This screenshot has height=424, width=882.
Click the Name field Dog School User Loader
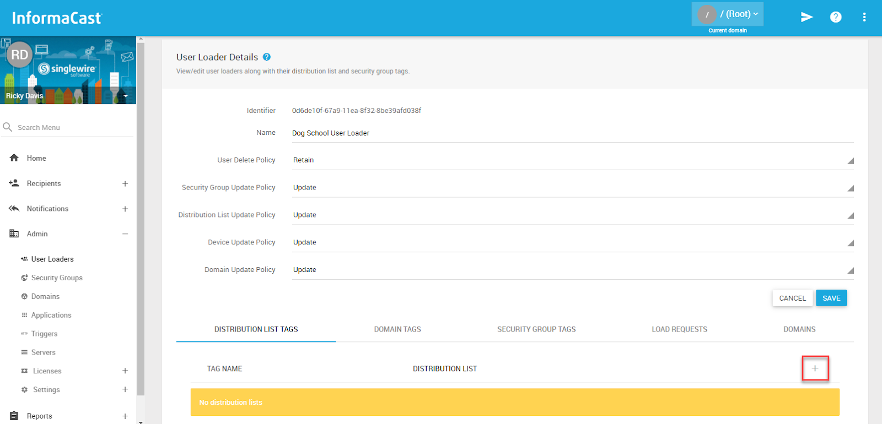573,133
